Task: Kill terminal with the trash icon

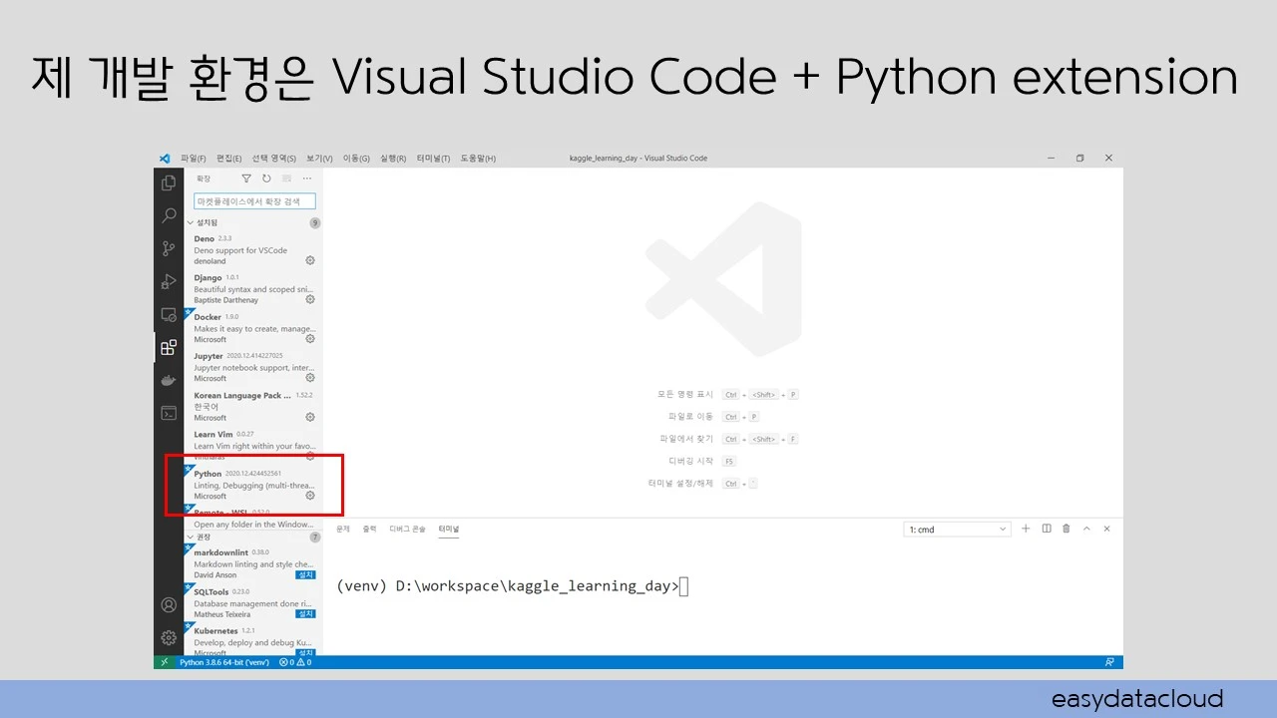Action: (x=1066, y=529)
